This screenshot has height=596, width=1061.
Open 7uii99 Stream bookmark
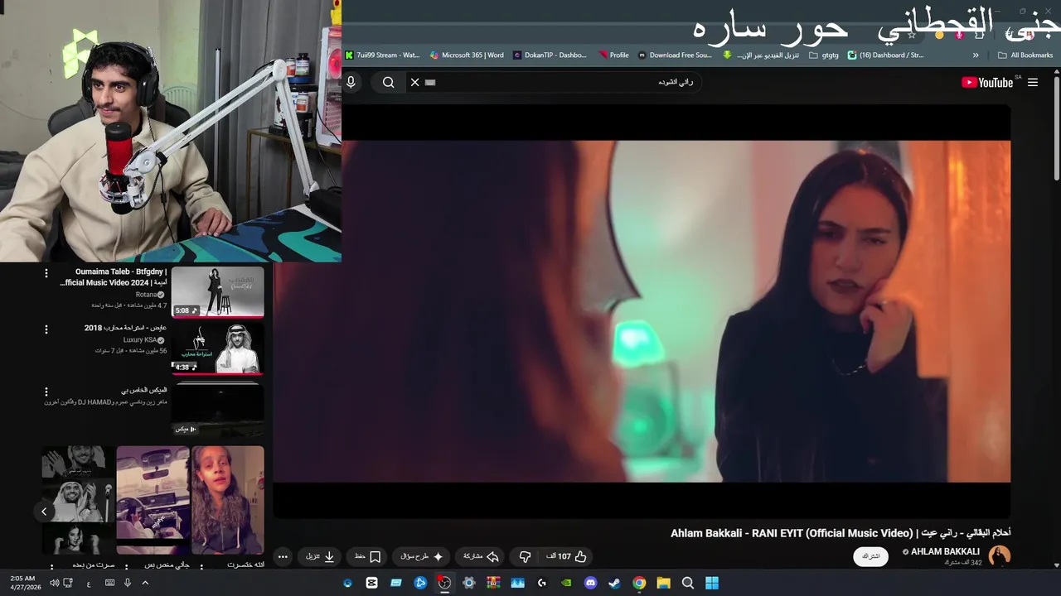pos(382,55)
